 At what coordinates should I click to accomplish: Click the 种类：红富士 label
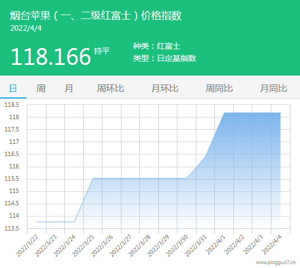tap(157, 46)
